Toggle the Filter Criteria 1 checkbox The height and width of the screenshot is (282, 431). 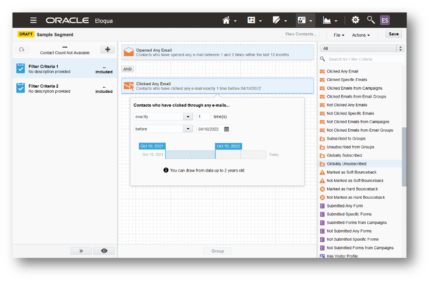pyautogui.click(x=21, y=69)
